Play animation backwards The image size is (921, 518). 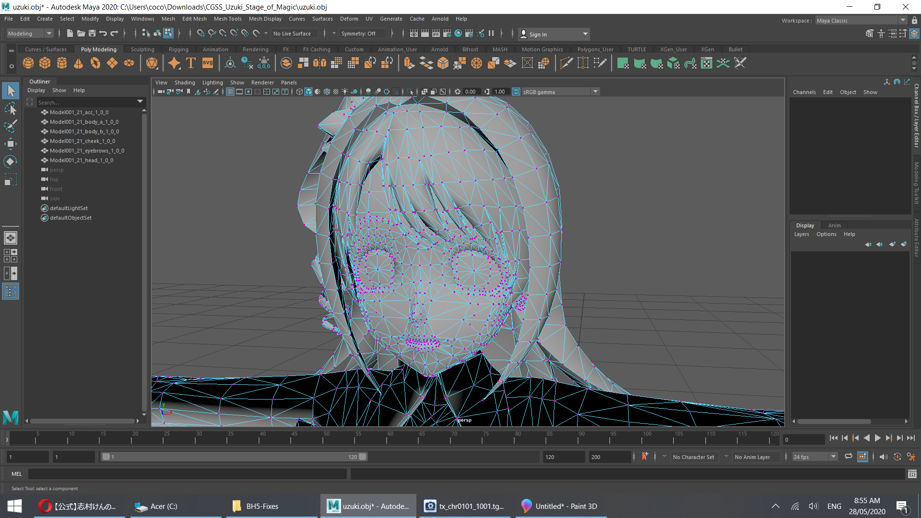tap(867, 438)
